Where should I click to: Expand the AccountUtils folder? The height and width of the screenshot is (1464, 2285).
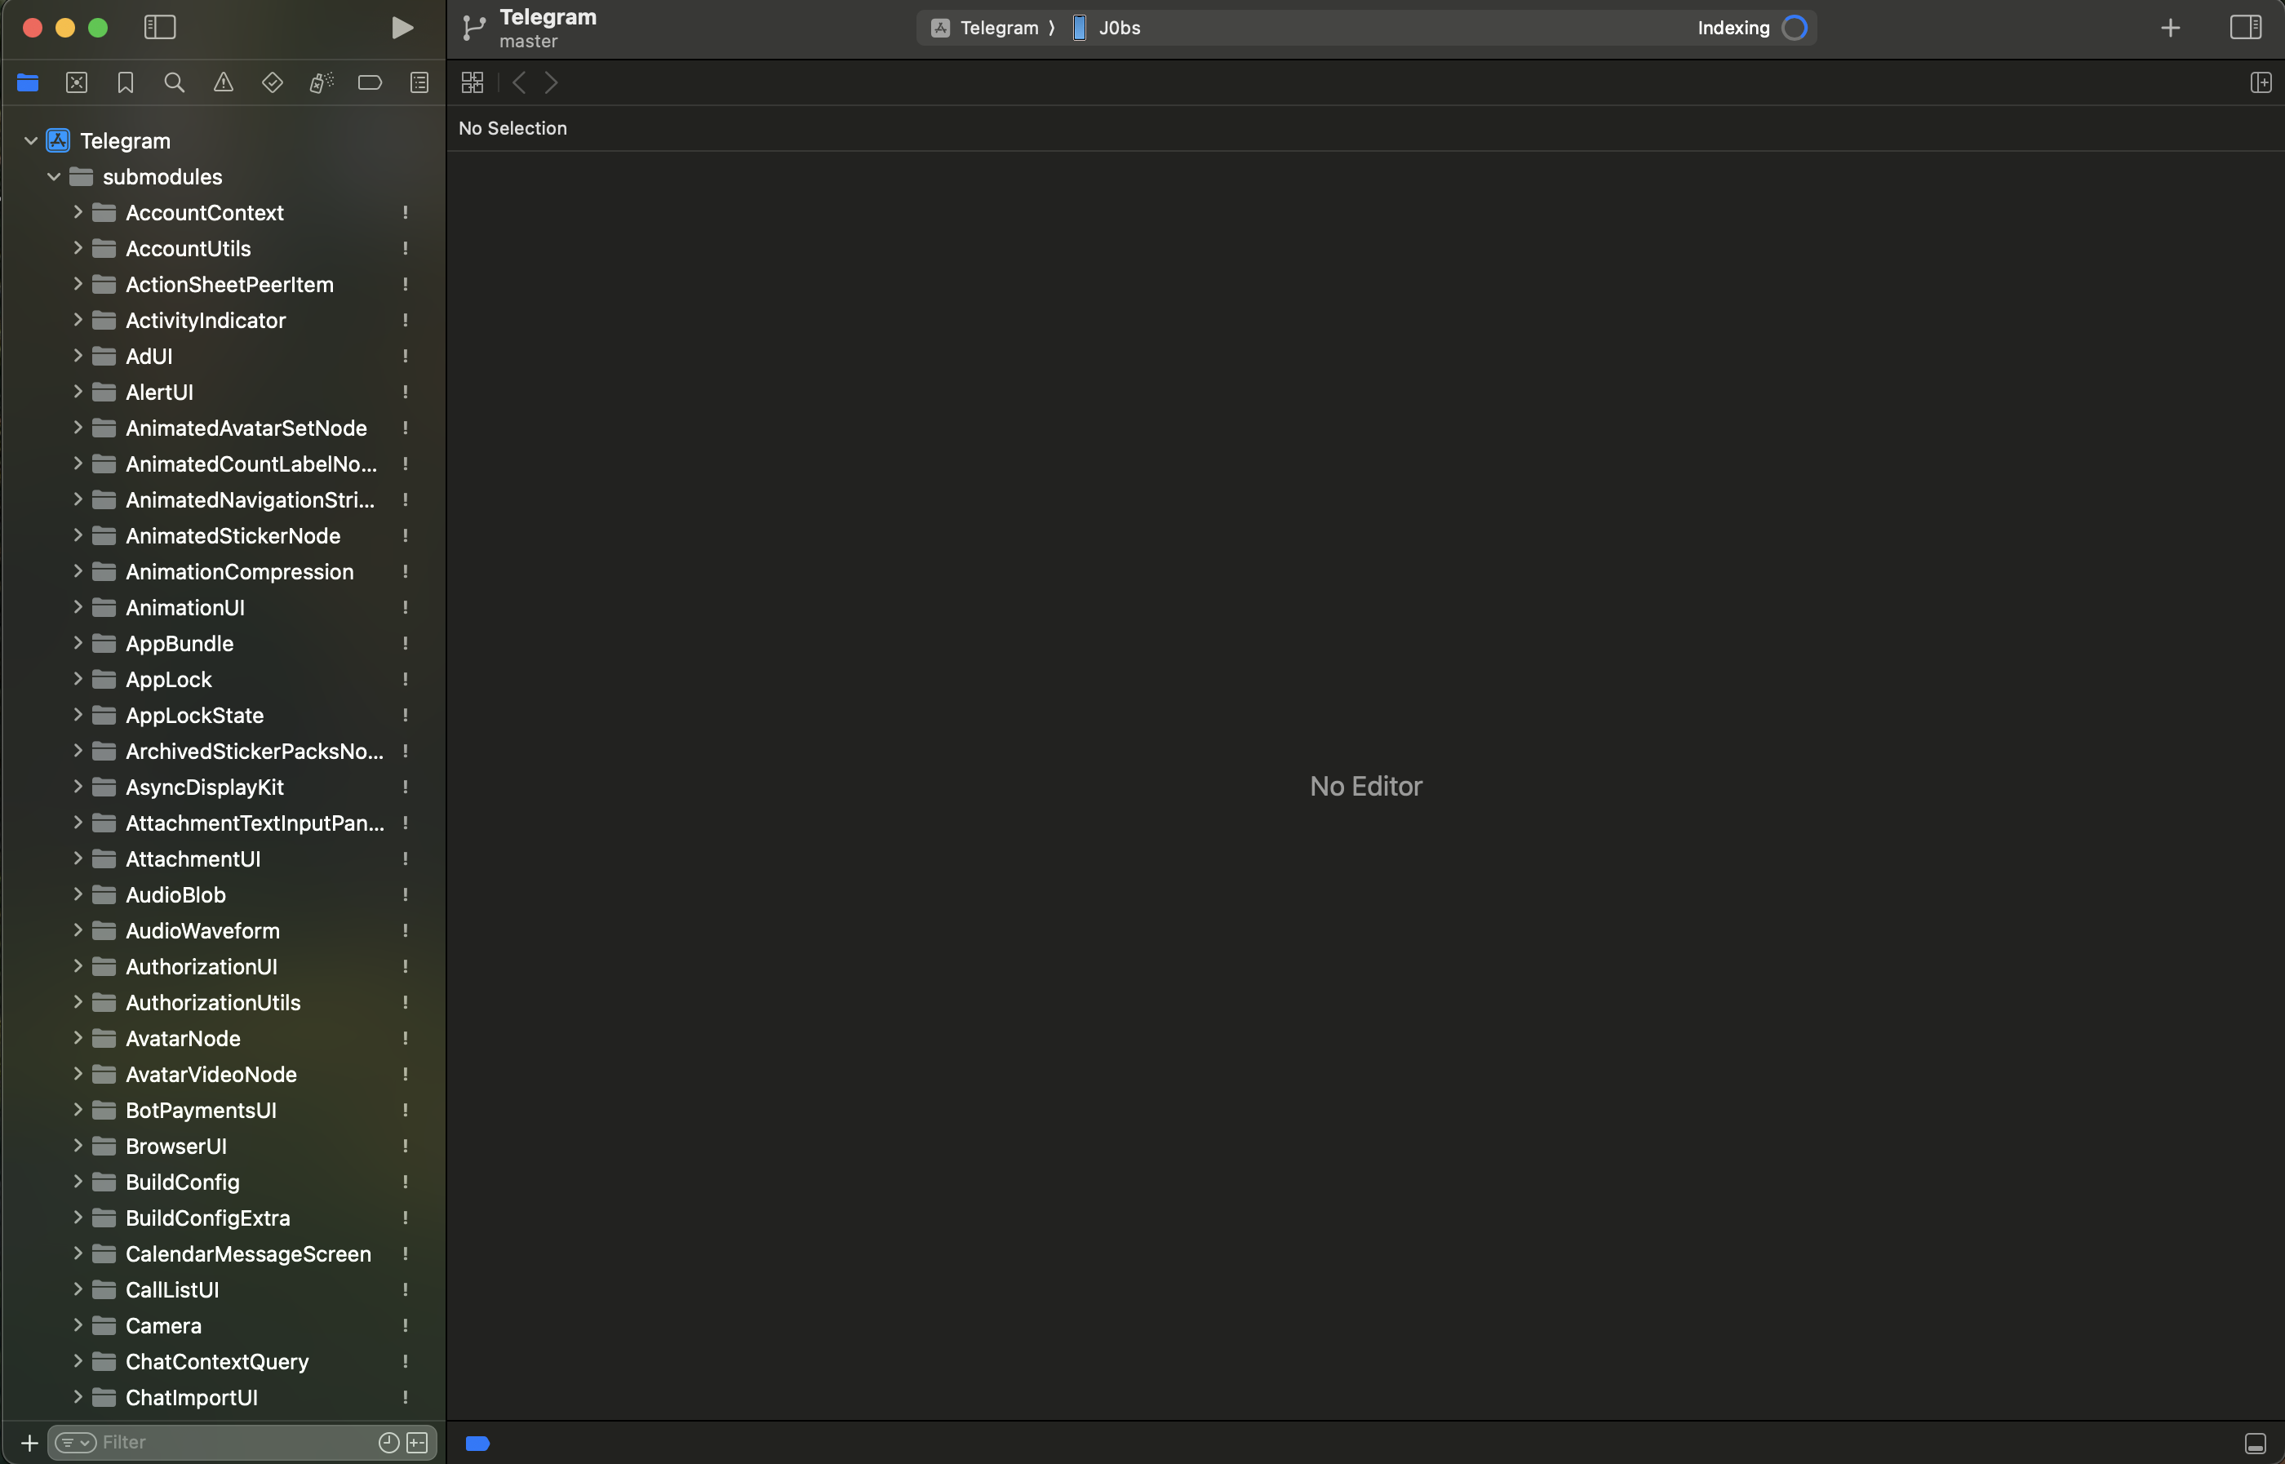[x=78, y=248]
